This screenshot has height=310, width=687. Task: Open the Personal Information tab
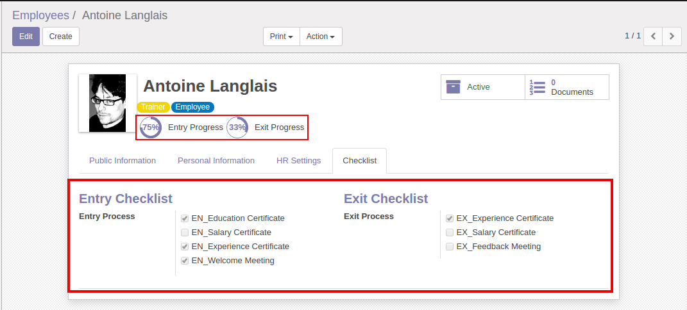(216, 161)
